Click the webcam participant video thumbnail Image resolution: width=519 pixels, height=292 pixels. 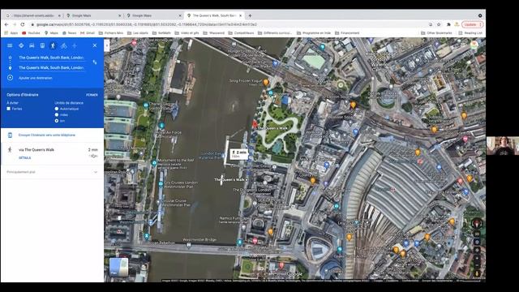[503, 146]
